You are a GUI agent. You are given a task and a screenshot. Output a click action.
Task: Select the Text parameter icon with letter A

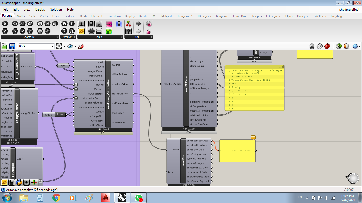72,31
